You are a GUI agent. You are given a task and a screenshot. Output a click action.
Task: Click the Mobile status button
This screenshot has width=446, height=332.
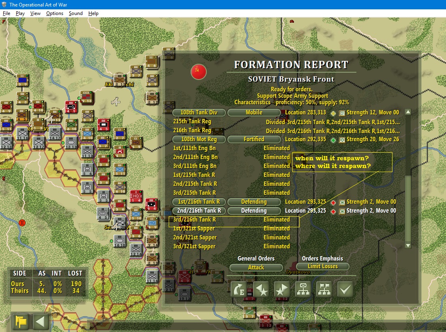click(254, 112)
